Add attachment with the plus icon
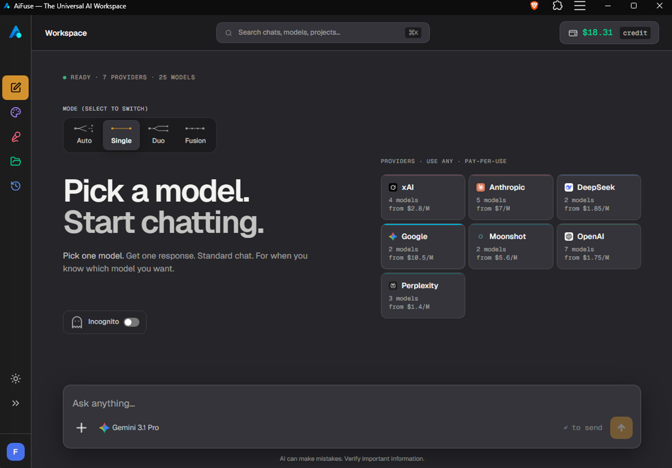The image size is (672, 468). 81,428
